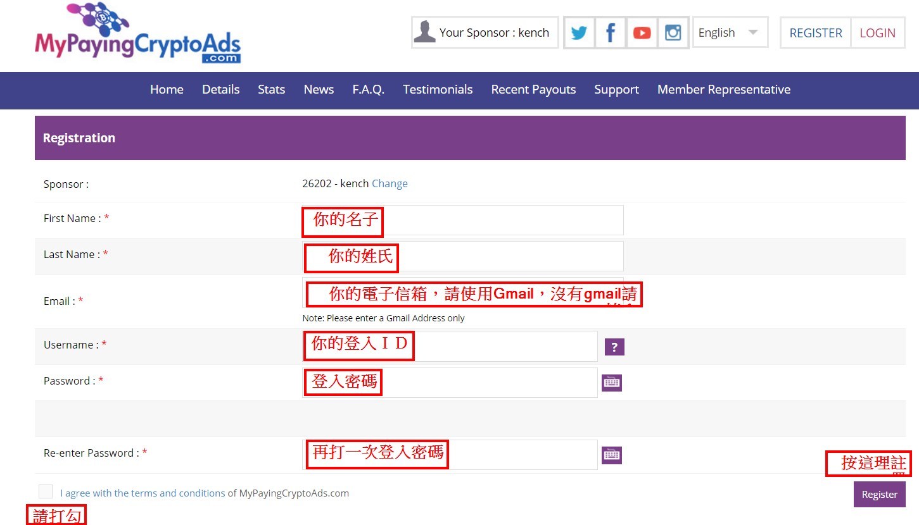Go to the Home menu item
Viewport: 919px width, 525px height.
point(167,90)
